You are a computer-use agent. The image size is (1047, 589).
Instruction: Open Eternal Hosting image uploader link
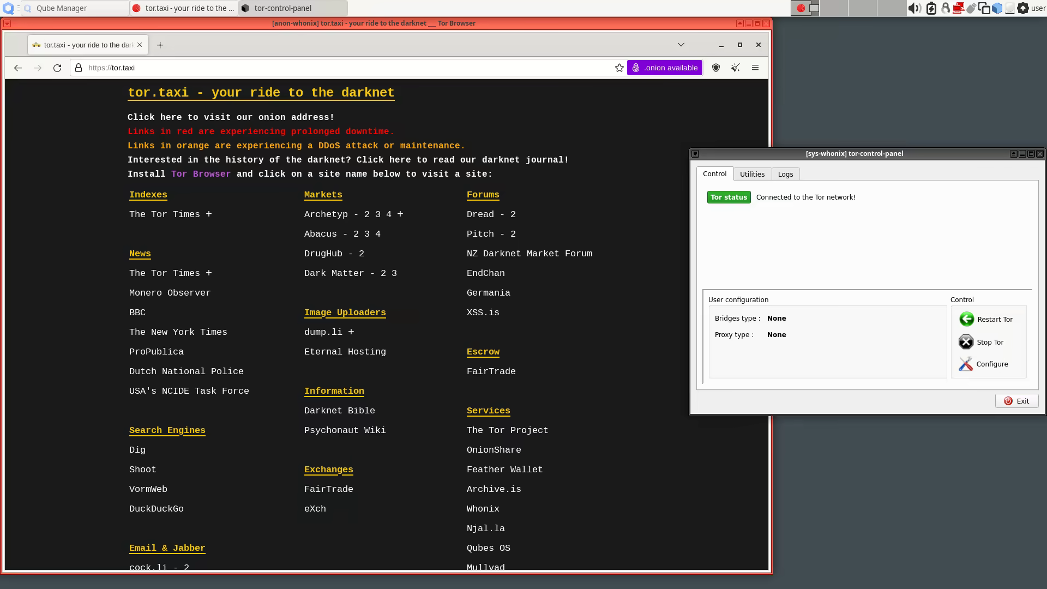(345, 352)
